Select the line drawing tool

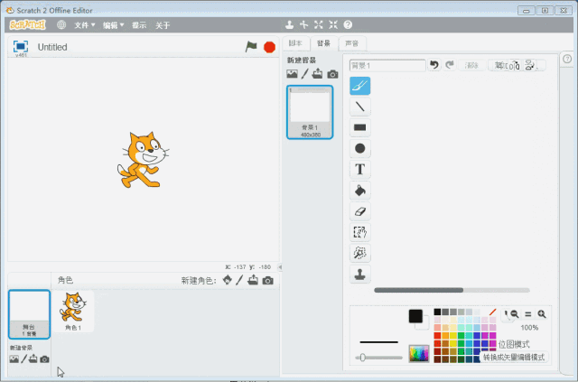tap(359, 107)
